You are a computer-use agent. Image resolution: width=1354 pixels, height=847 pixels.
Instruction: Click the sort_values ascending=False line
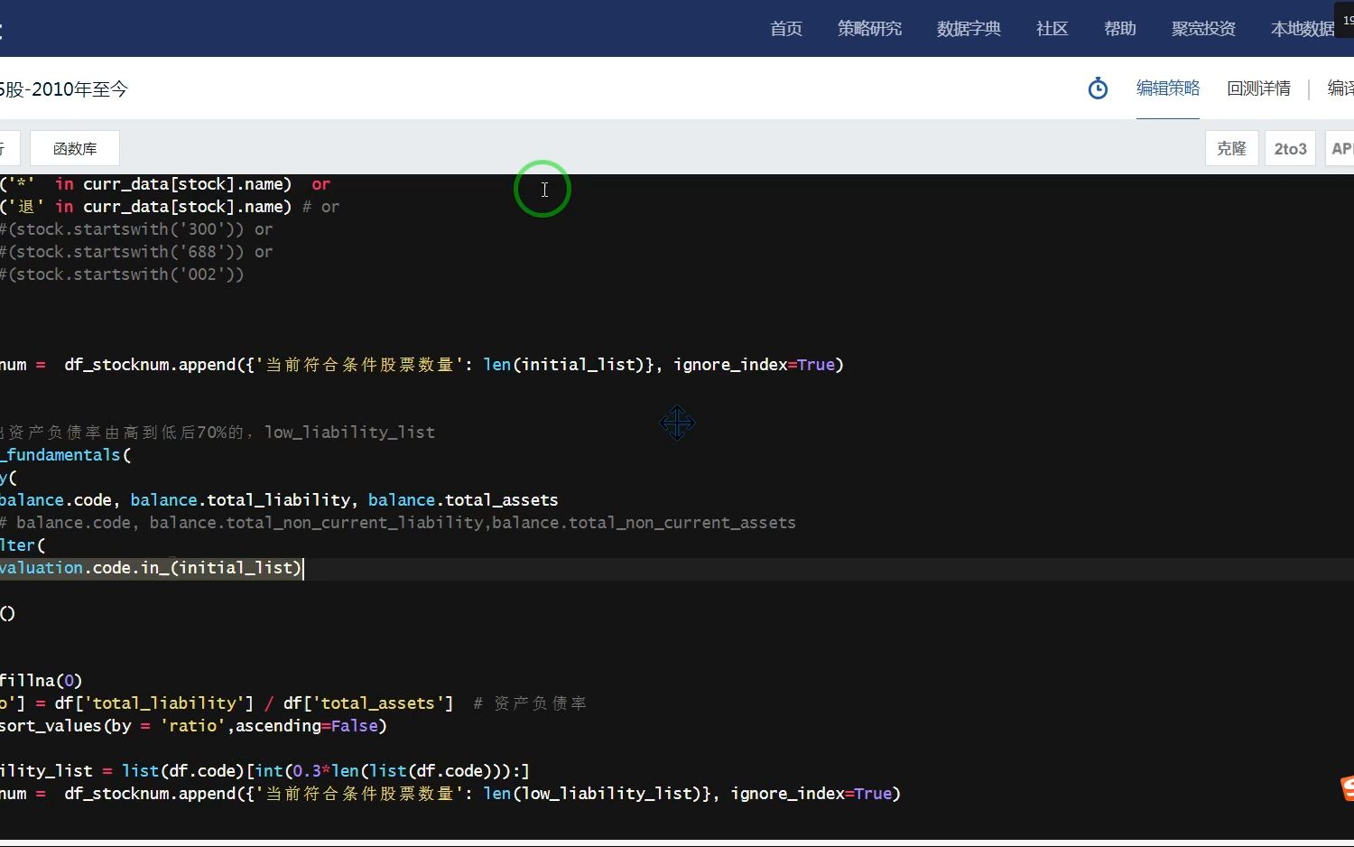[x=193, y=726]
